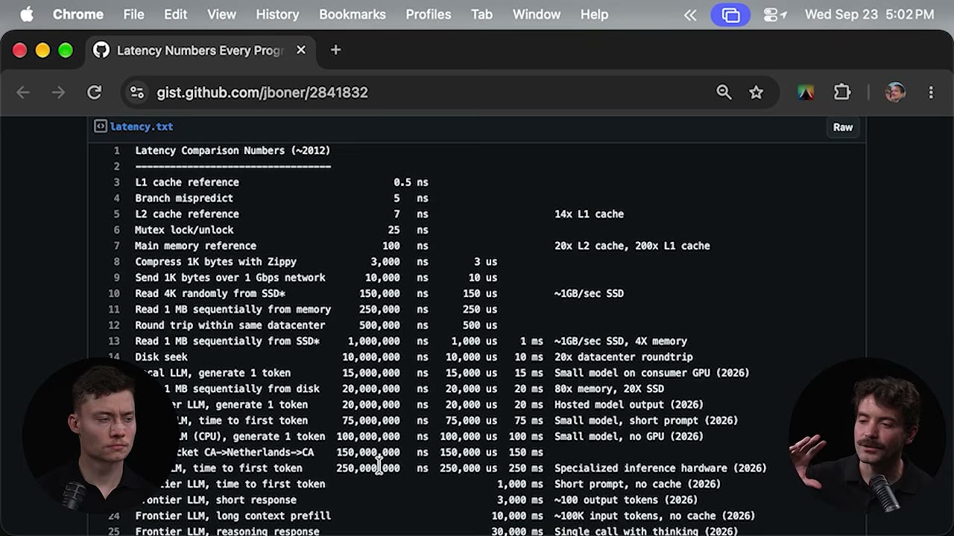
Task: Go back with the back arrow
Action: click(x=23, y=92)
